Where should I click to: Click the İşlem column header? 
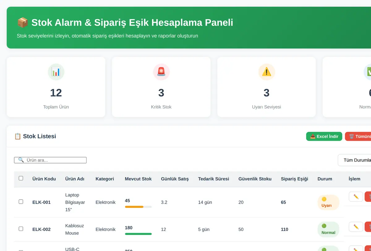click(x=355, y=179)
